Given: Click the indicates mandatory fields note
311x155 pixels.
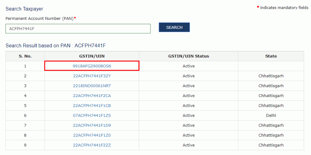Looking at the screenshot, I should [284, 8].
